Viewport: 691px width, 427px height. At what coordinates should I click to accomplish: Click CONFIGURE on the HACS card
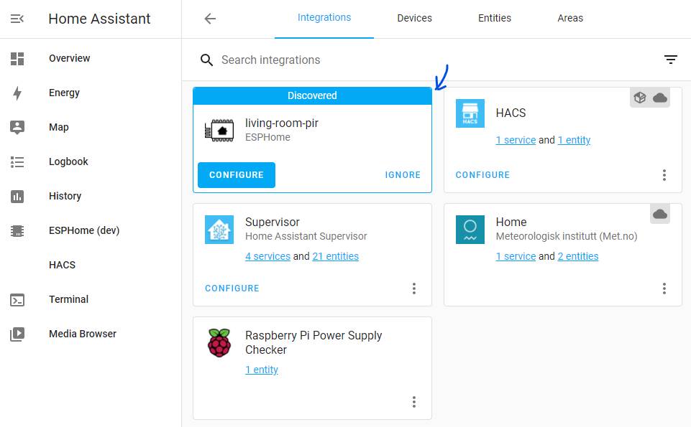click(x=482, y=175)
